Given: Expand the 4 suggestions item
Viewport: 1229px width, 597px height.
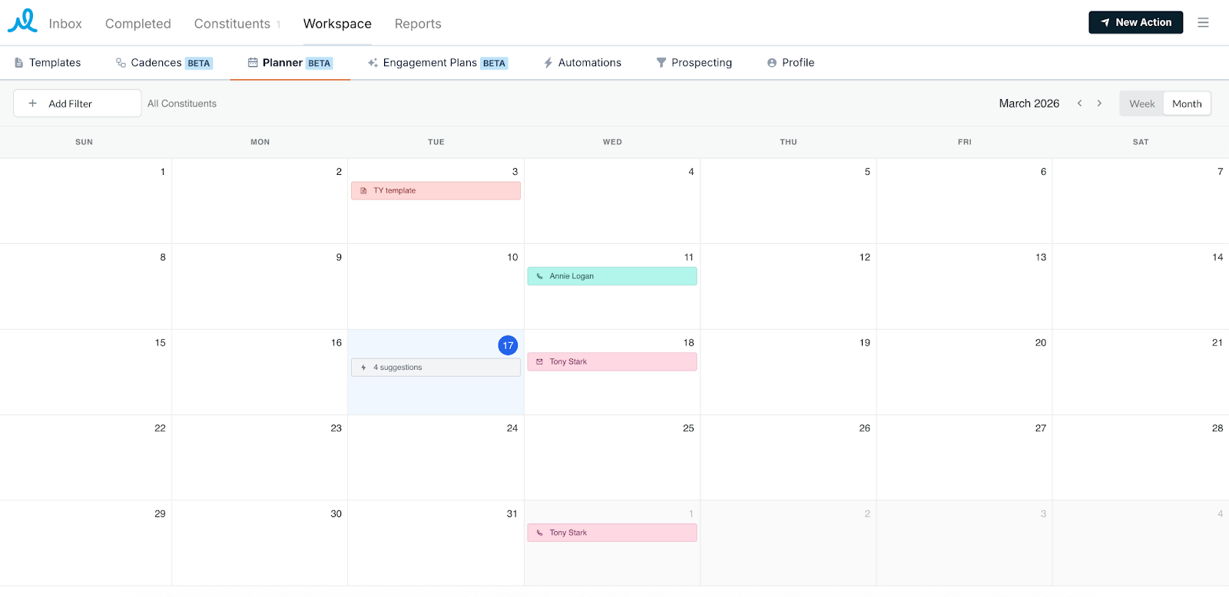Looking at the screenshot, I should (x=436, y=368).
